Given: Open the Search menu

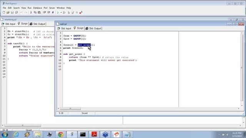Looking at the screenshot, I should point(16,8).
